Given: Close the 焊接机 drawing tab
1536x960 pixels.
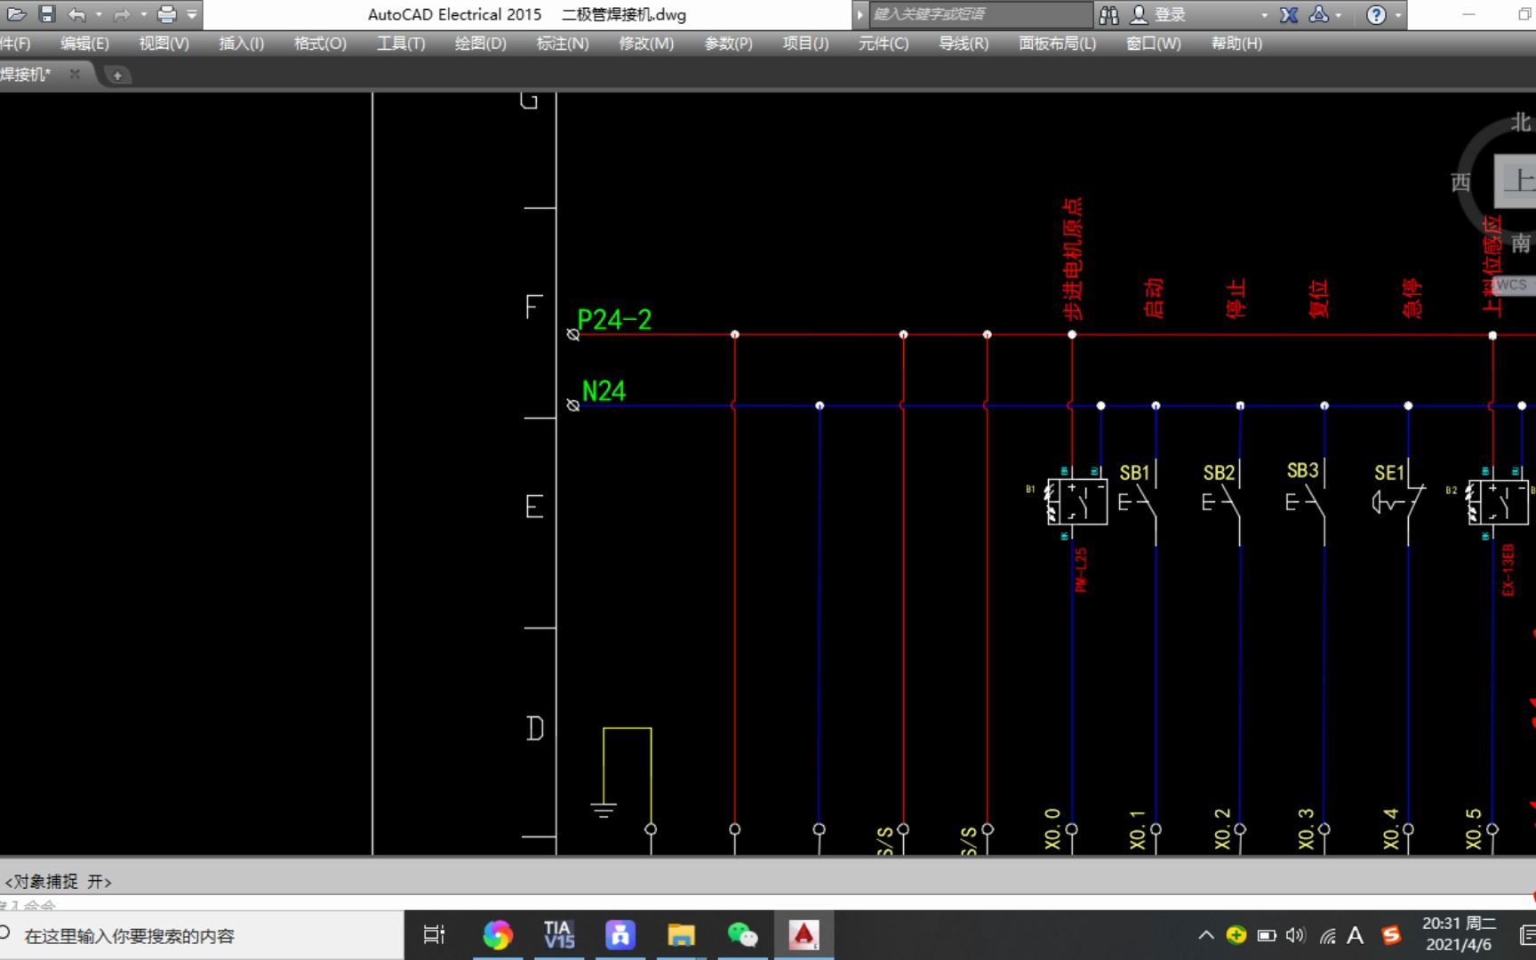Looking at the screenshot, I should pos(75,74).
